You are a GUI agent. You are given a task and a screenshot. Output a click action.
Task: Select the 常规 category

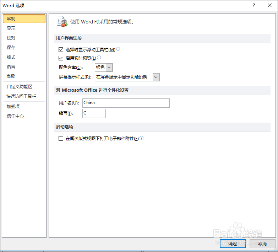[x=24, y=18]
